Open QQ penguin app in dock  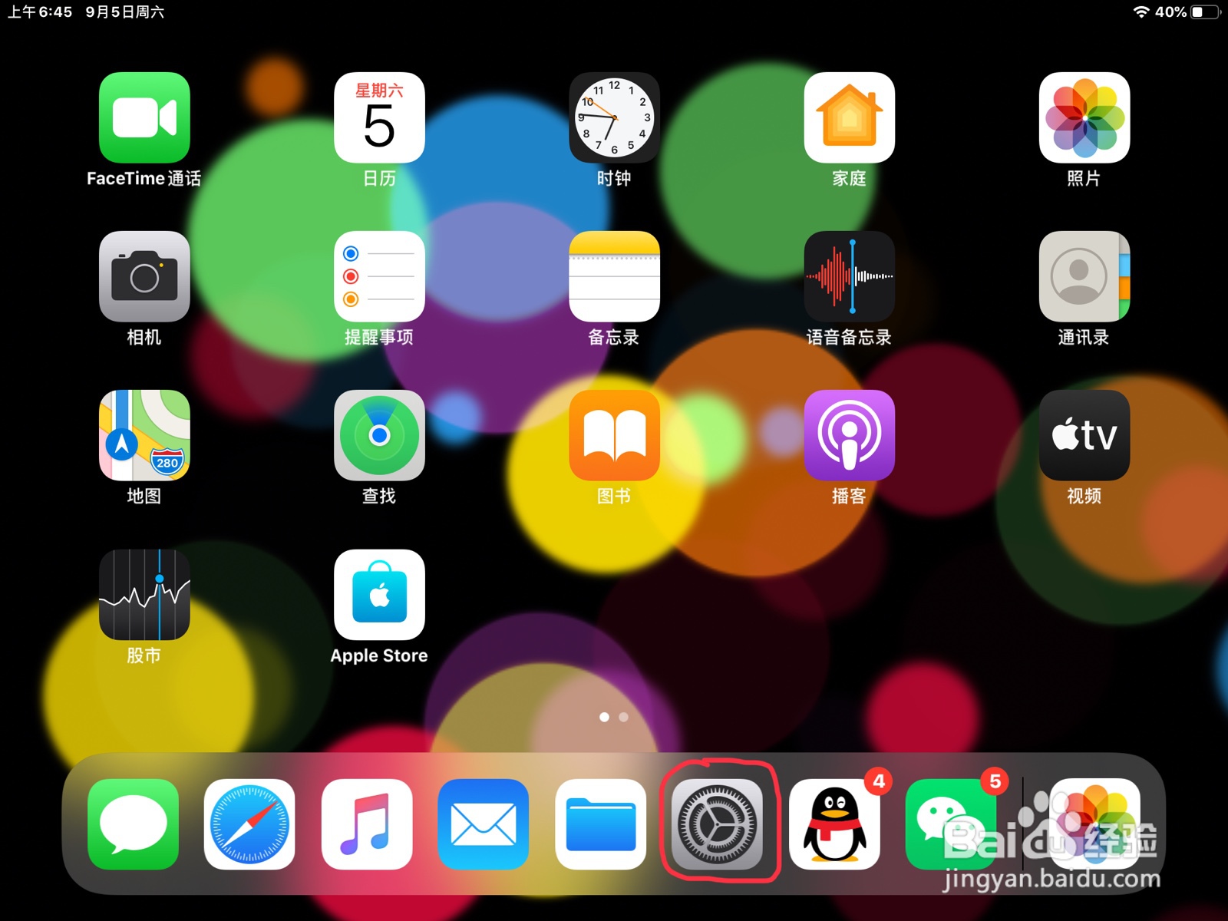coord(834,824)
